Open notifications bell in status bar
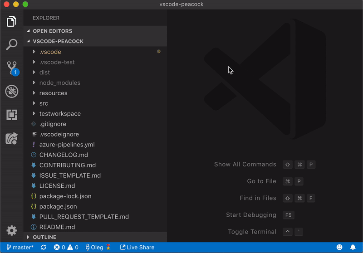Screen dimensions: 363x253 (353, 248)
